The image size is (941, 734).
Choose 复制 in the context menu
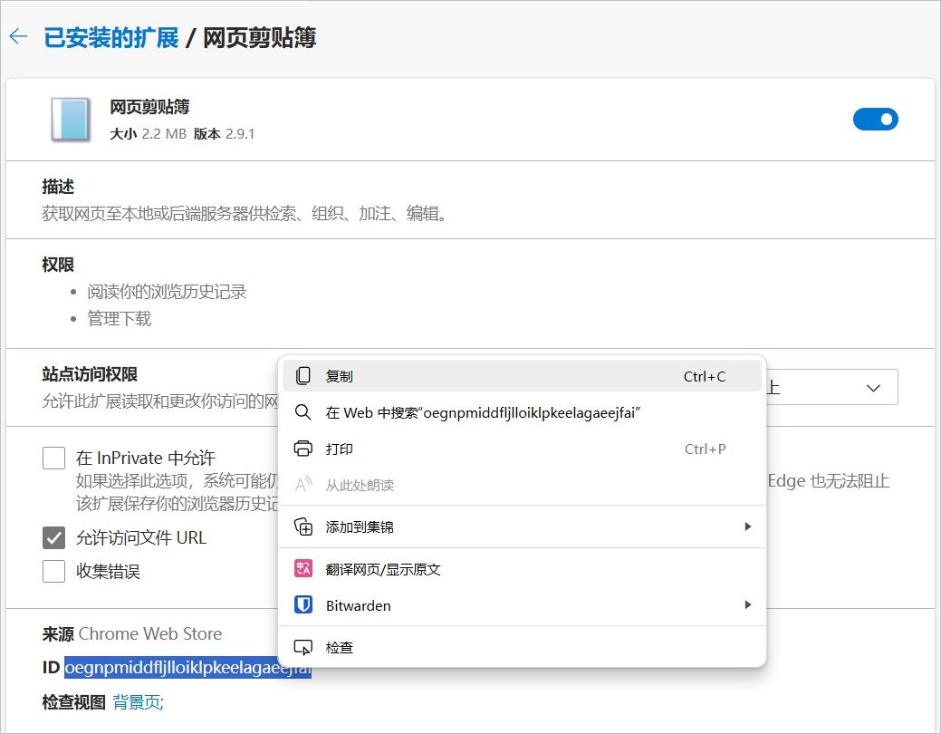click(340, 376)
